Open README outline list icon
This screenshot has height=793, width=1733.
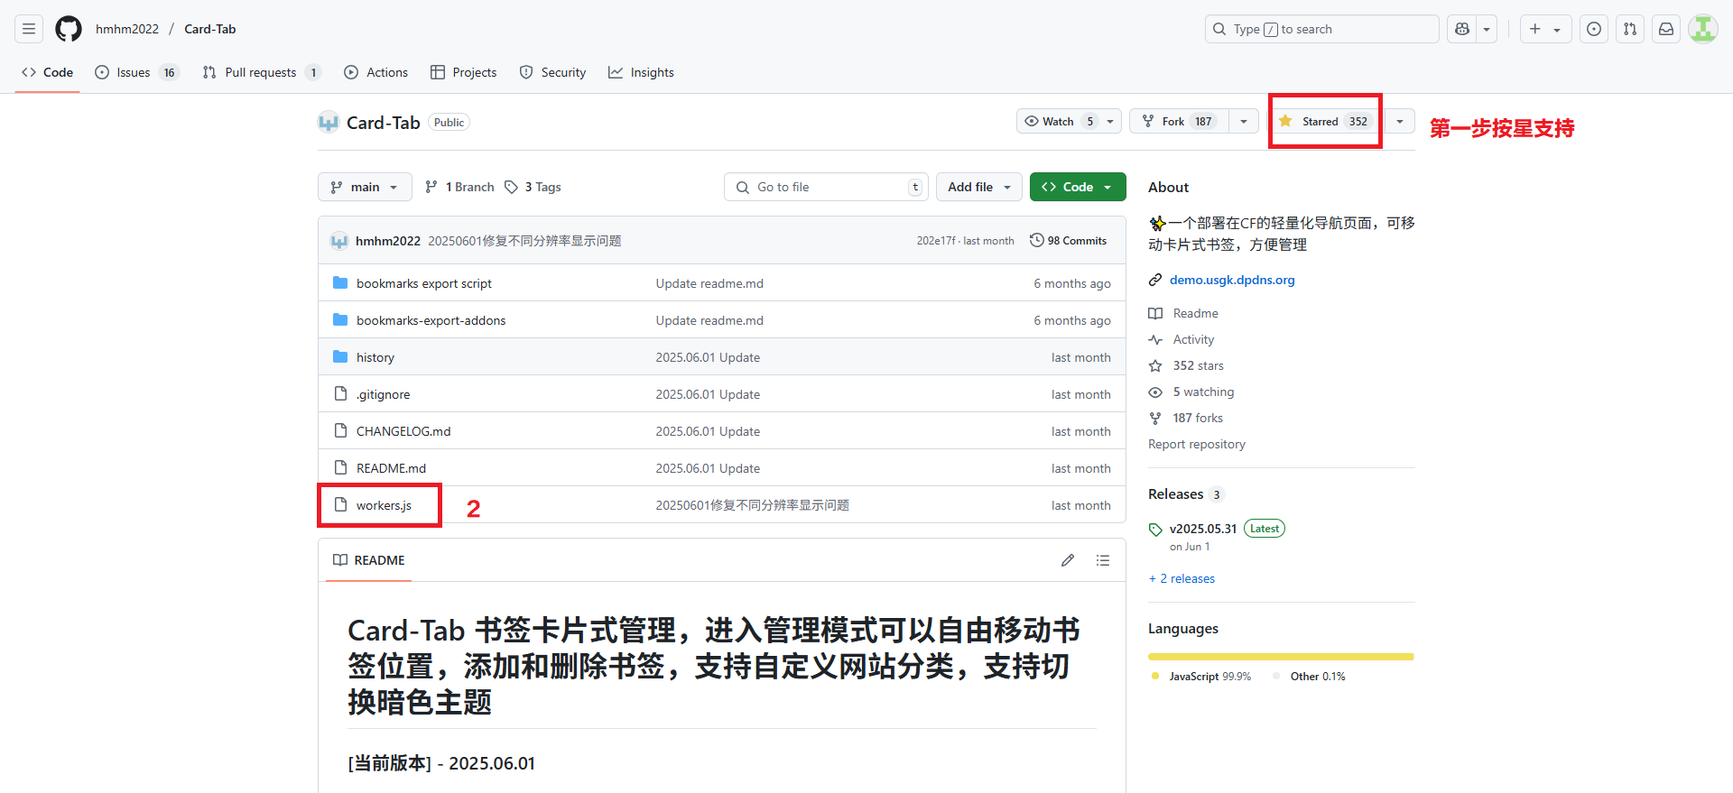[1102, 560]
